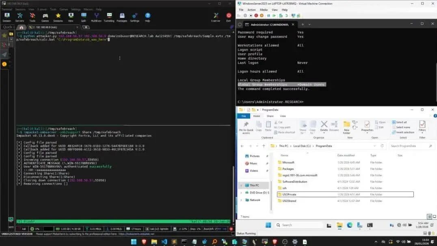437x246 pixels.
Task: Open Properties in Explorer ribbon
Action: point(367,127)
